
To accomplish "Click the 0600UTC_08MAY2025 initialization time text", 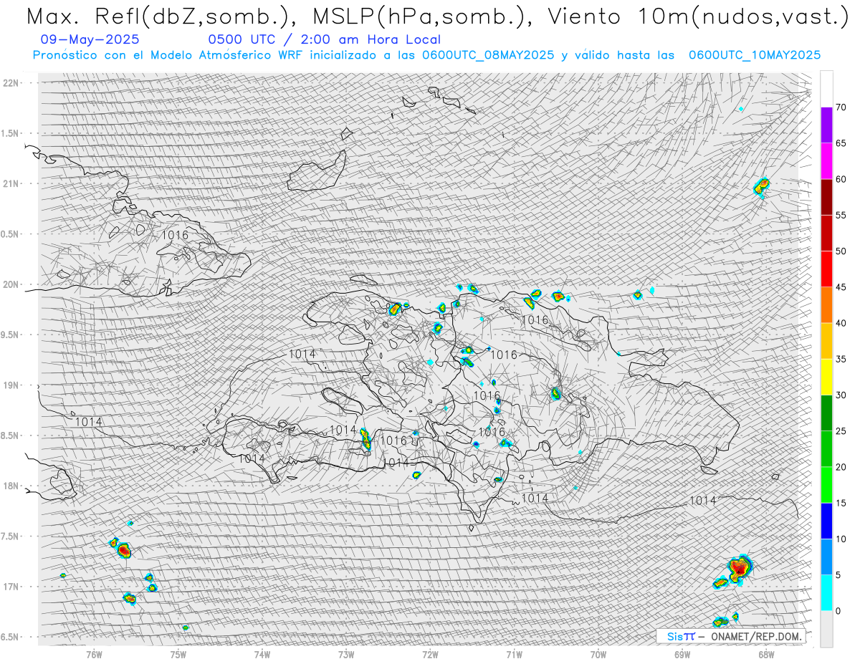I will (488, 55).
